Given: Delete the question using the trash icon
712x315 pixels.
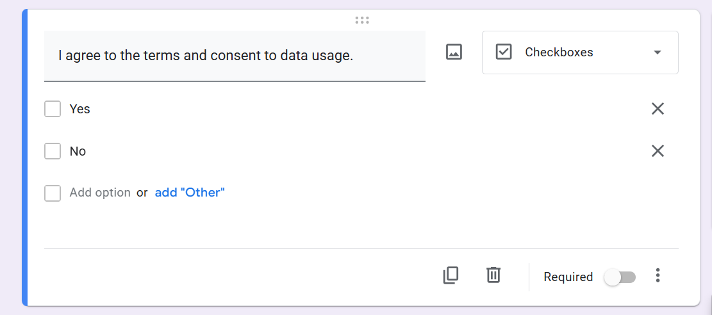Looking at the screenshot, I should [493, 275].
